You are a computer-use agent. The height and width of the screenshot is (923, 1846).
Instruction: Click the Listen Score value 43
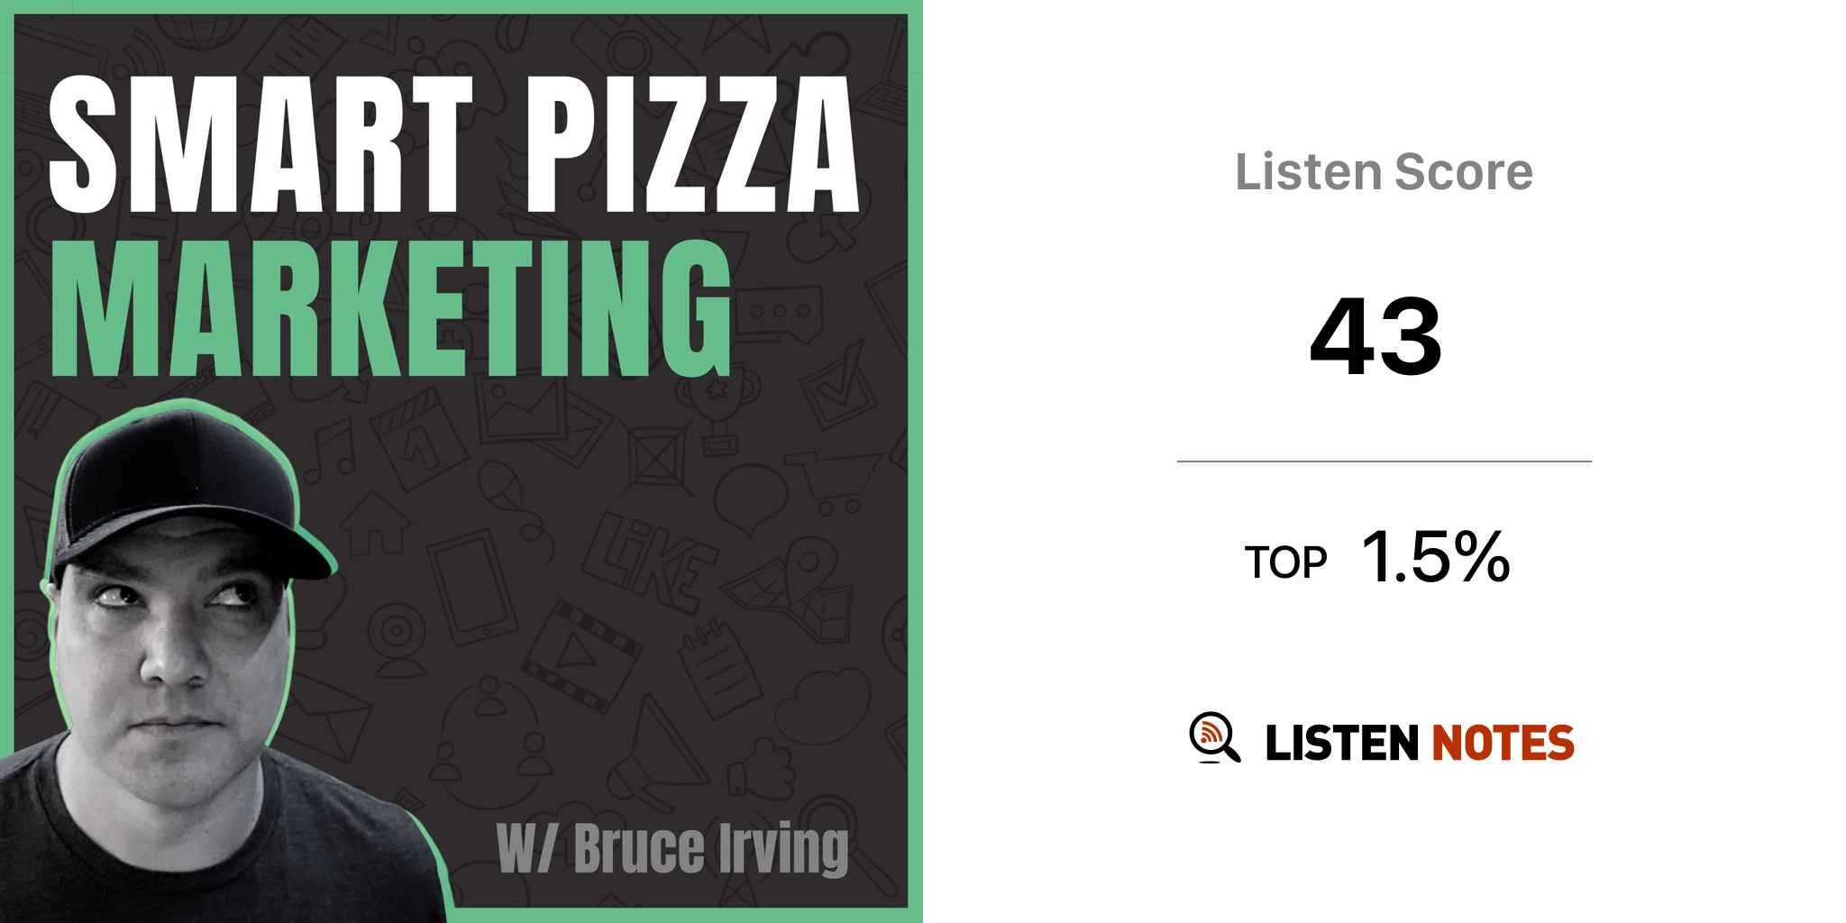pyautogui.click(x=1376, y=337)
